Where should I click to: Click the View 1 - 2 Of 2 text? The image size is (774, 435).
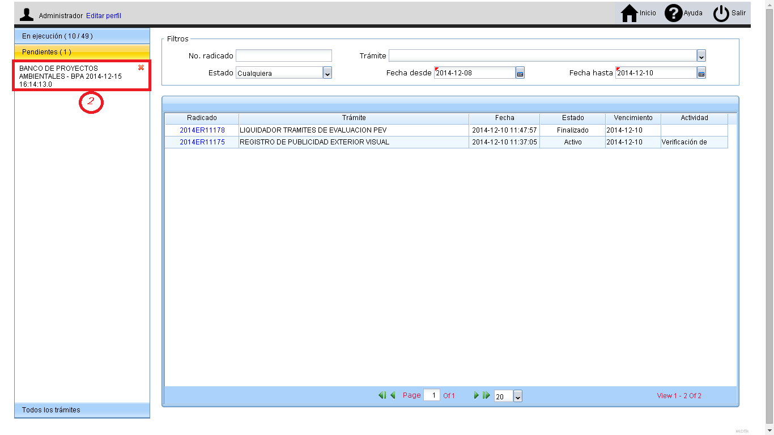tap(679, 396)
